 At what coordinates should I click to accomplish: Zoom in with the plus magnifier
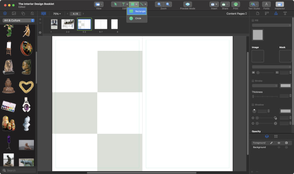(168, 4)
